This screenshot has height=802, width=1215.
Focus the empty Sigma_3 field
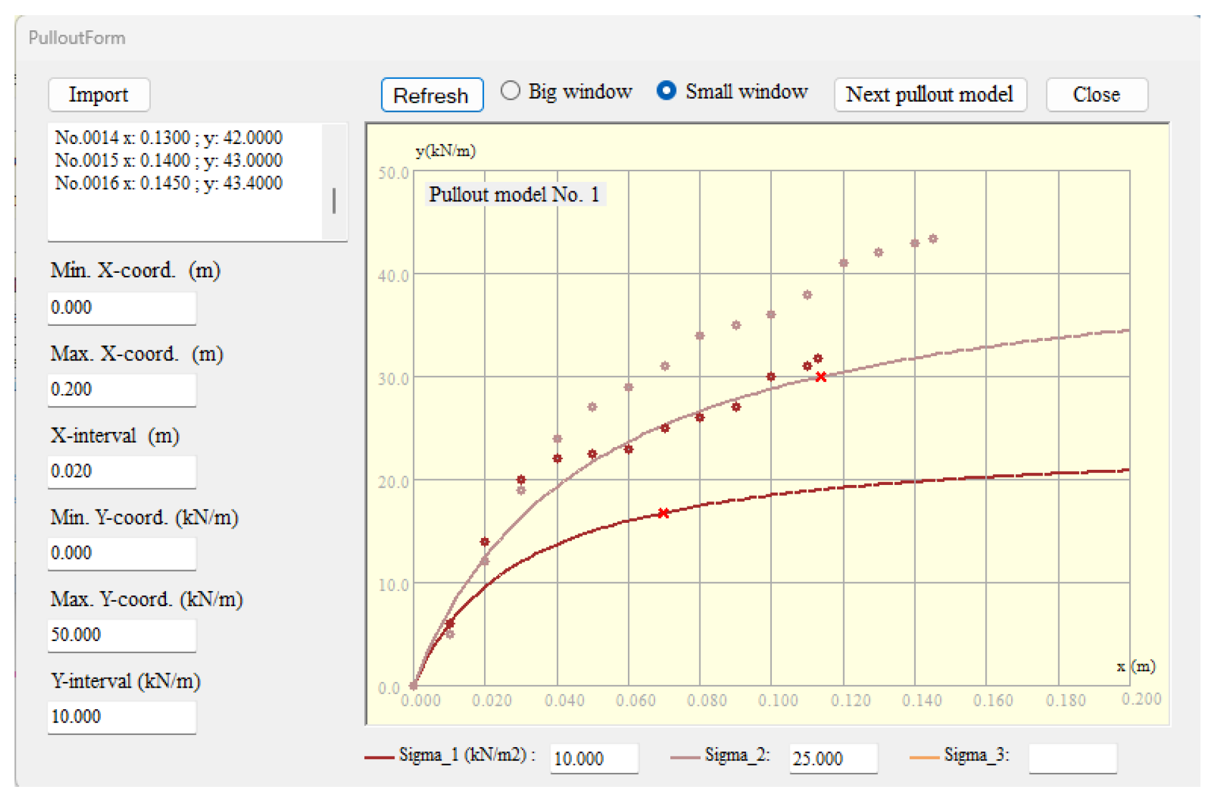coord(1072,758)
